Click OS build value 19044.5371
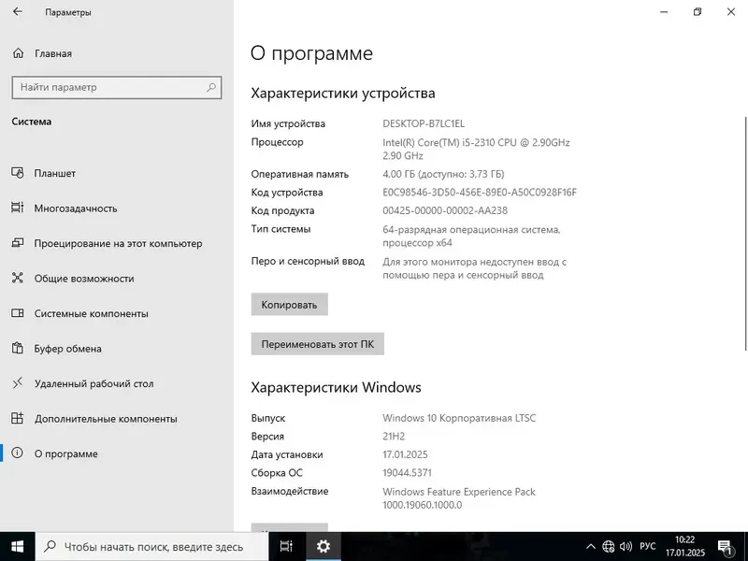 (407, 473)
